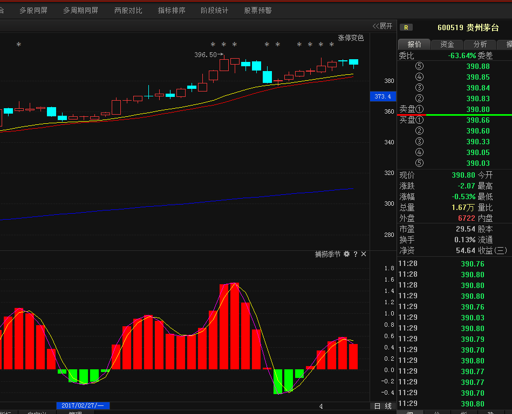Select sell level ③ price 390.84
The image size is (512, 414).
click(x=477, y=88)
